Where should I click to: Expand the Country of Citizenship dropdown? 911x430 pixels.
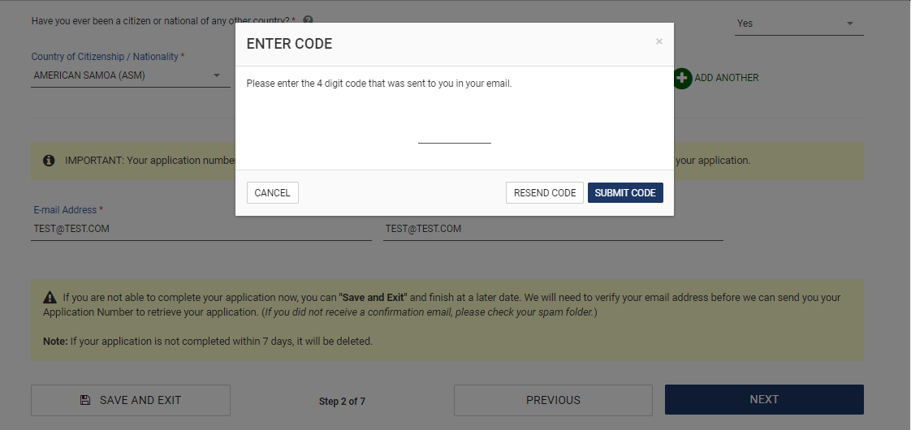point(130,75)
